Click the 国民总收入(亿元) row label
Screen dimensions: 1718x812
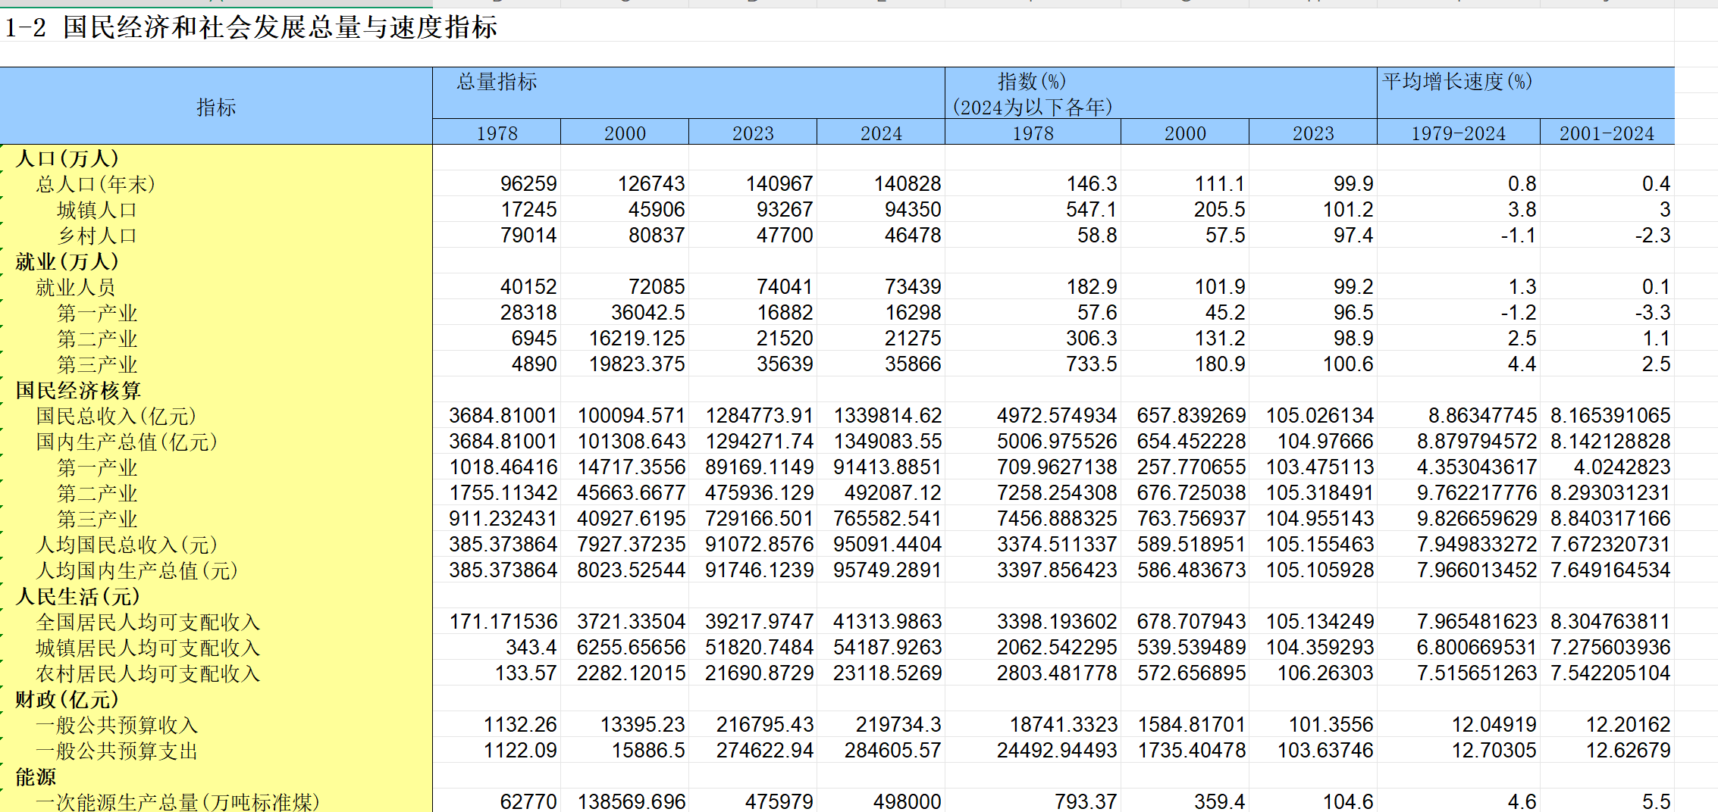tap(116, 416)
